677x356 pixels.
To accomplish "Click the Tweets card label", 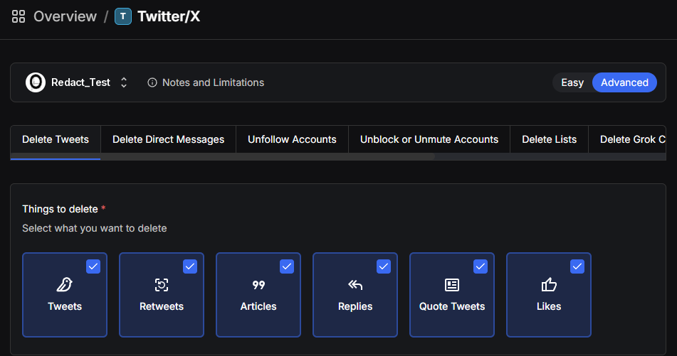I will (65, 306).
